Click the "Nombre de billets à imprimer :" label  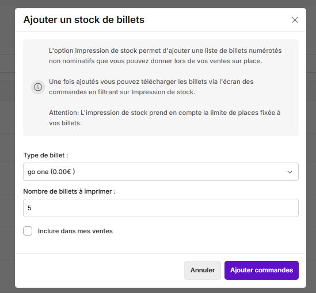pyautogui.click(x=70, y=191)
